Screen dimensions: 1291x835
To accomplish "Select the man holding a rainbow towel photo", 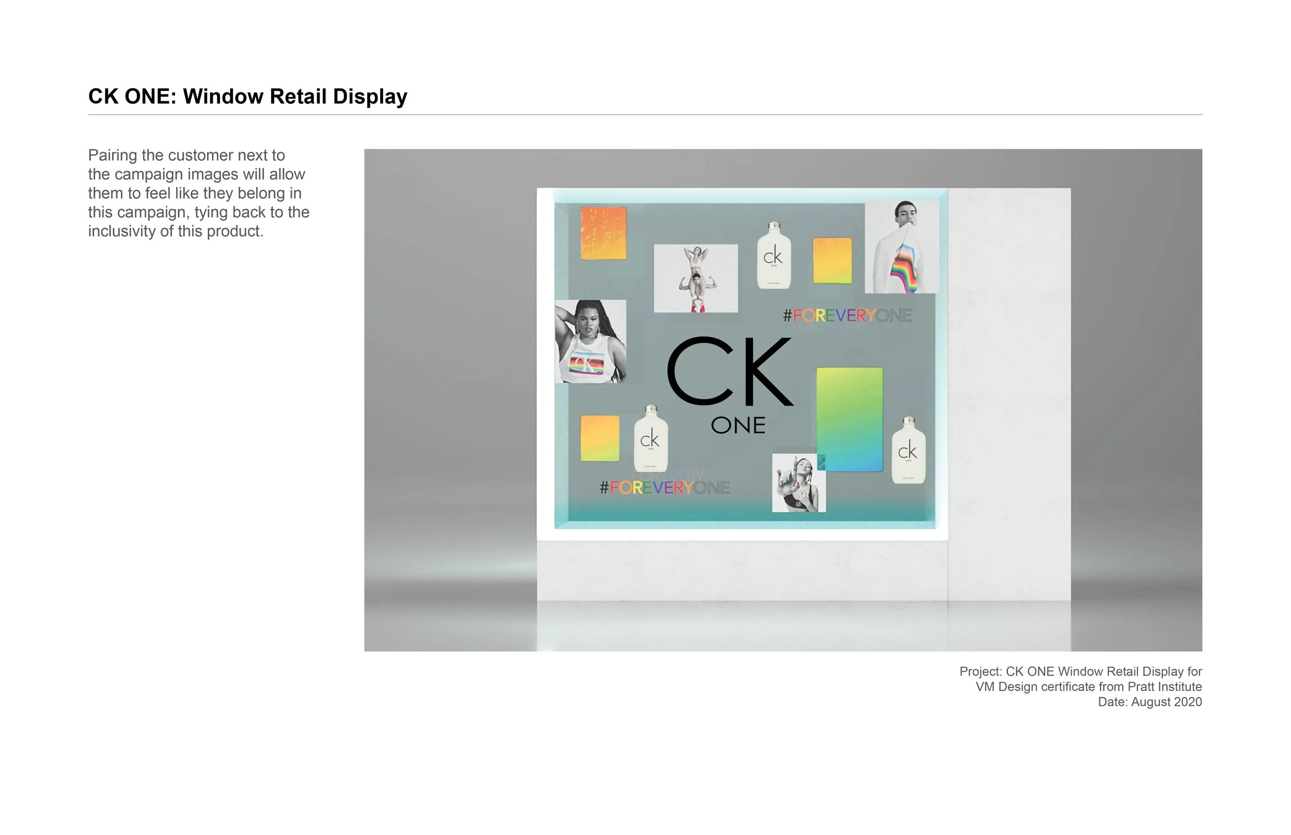I will [x=902, y=247].
